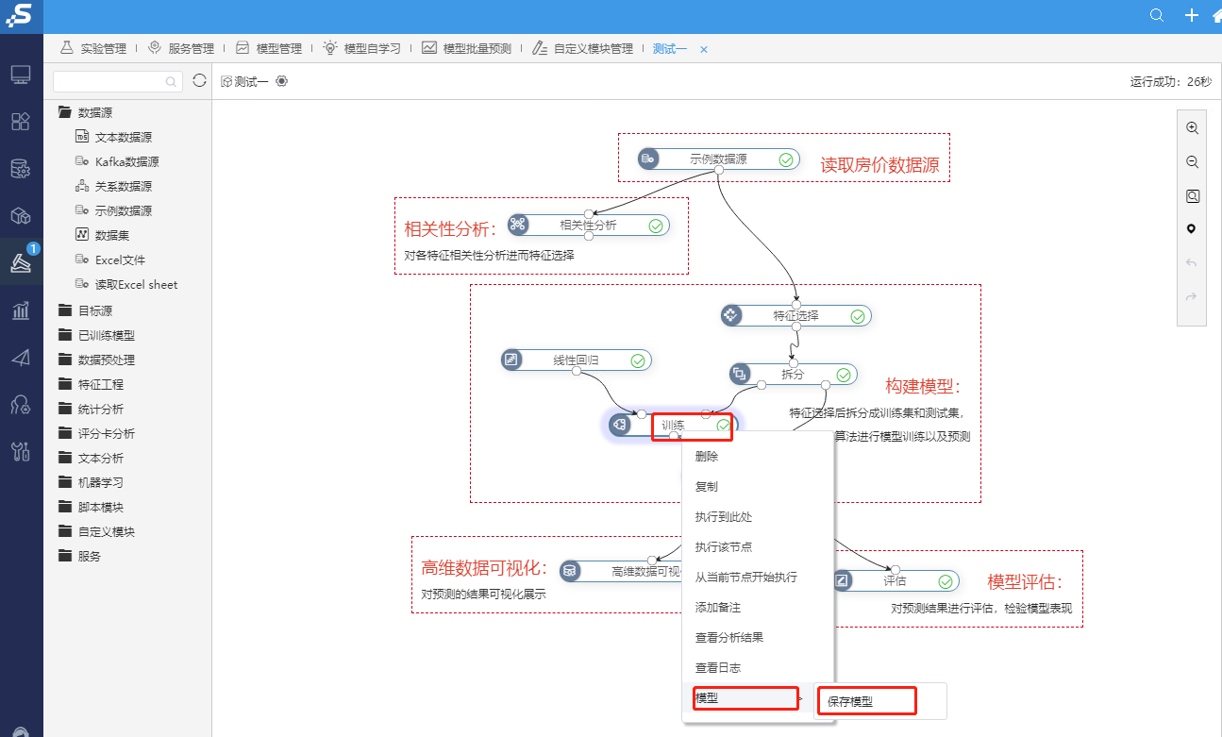Click the settings gear beside 测试一 title
Image resolution: width=1222 pixels, height=737 pixels.
point(281,81)
